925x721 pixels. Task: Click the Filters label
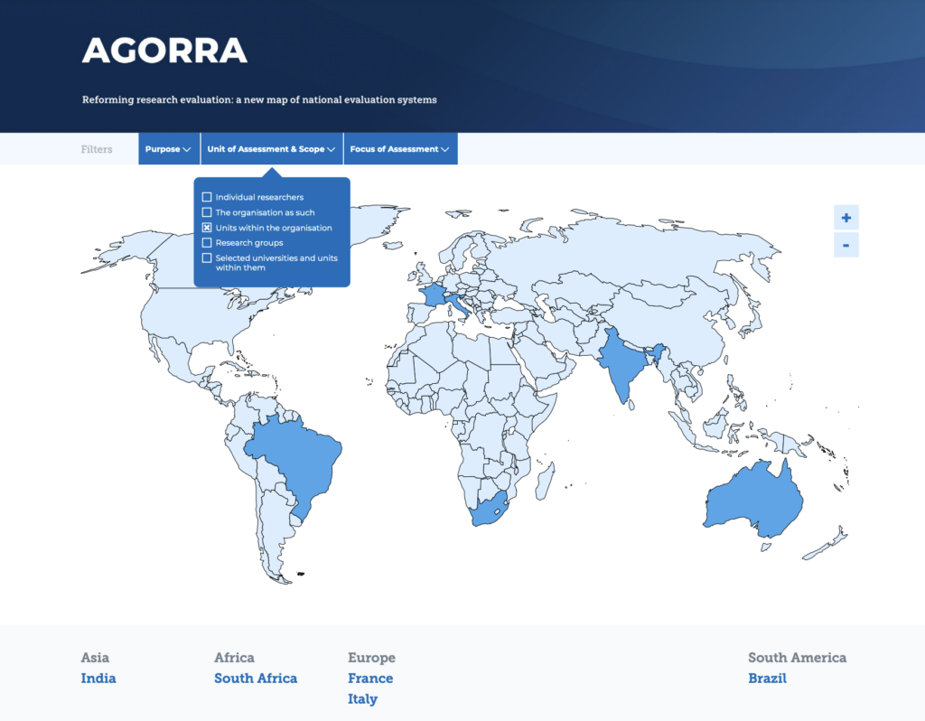pos(97,149)
